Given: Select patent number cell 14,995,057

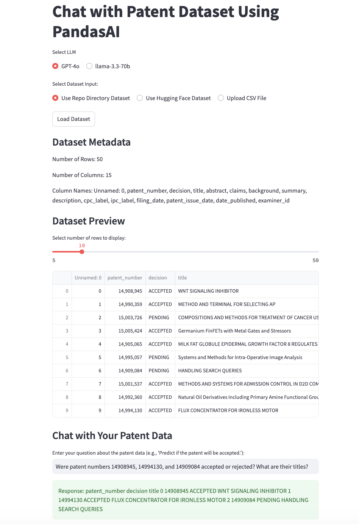Looking at the screenshot, I should click(130, 358).
